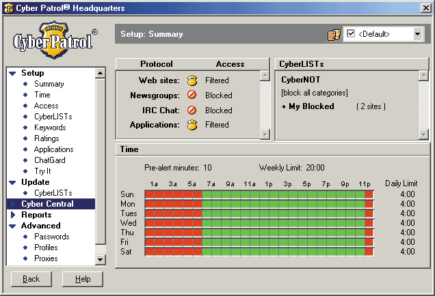
Task: Click the Daily Limit value for Sun
Action: coord(408,194)
